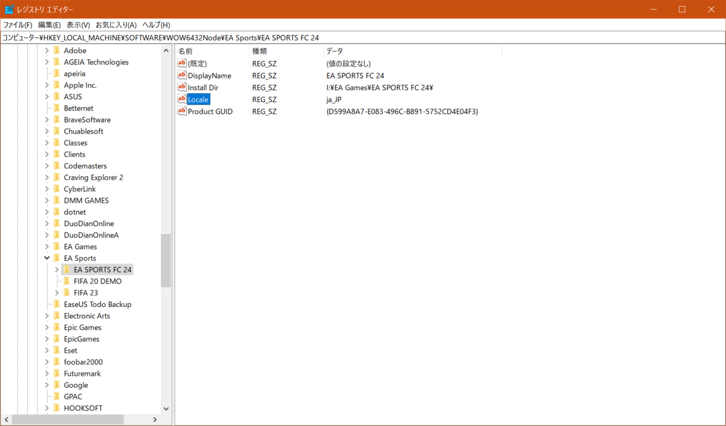726x426 pixels.
Task: Click the folder icon of HOOKSOFT key
Action: click(x=57, y=408)
